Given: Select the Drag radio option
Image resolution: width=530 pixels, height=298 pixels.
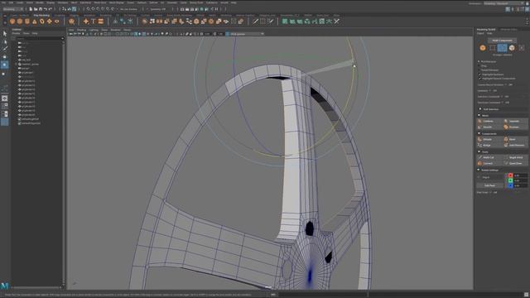Looking at the screenshot, I should point(479,66).
